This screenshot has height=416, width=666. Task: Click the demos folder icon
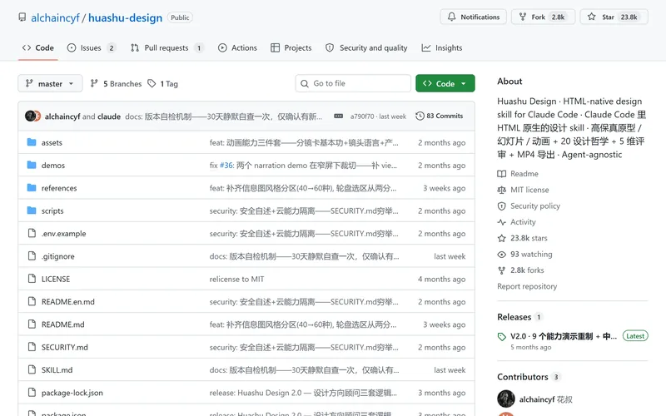32,165
